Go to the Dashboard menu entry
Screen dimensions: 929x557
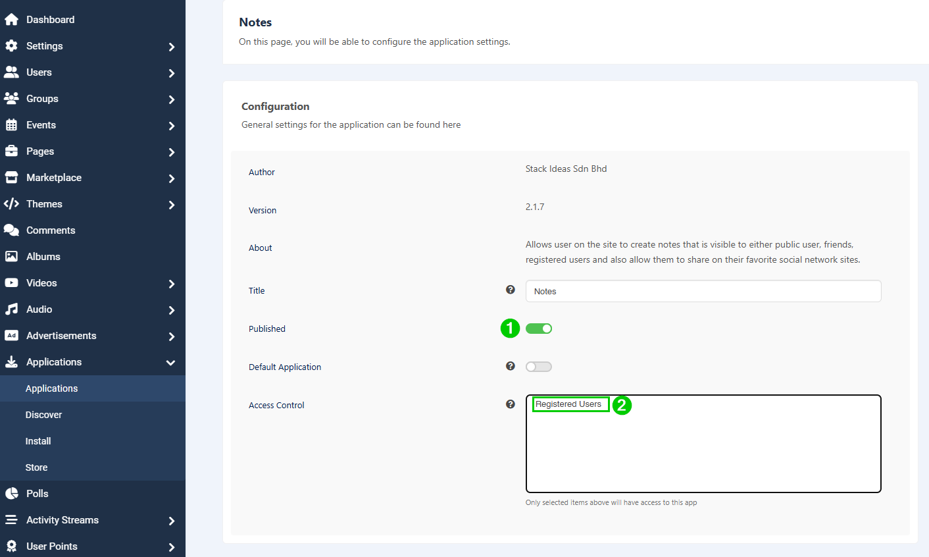pos(49,19)
